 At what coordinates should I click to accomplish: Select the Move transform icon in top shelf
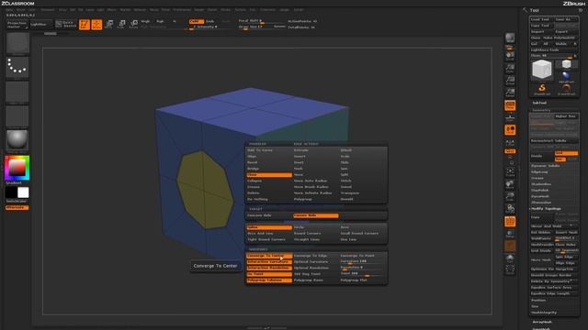coord(109,25)
